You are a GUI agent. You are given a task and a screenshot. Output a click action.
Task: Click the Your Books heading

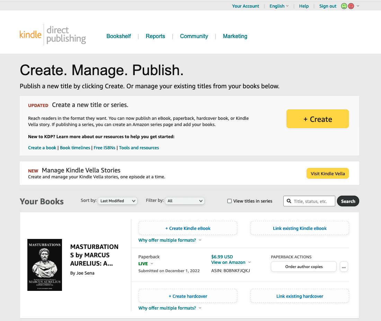point(42,202)
